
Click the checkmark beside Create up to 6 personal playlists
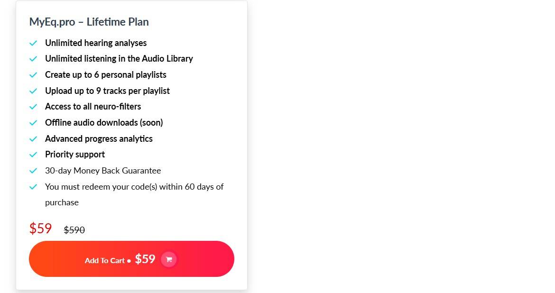(x=33, y=74)
